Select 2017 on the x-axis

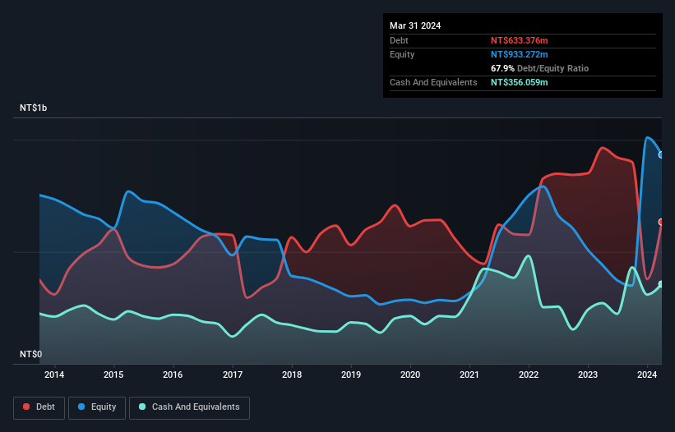coord(233,375)
